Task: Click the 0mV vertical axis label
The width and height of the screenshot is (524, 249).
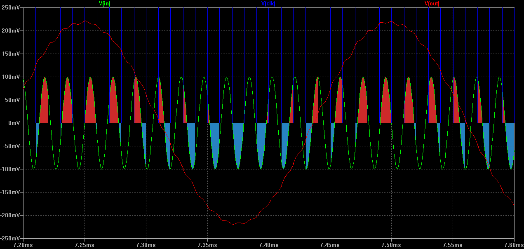Action: (x=14, y=123)
